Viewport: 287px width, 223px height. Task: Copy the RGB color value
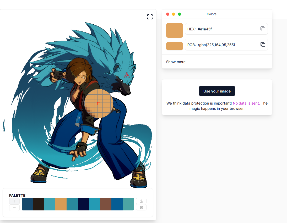(263, 45)
